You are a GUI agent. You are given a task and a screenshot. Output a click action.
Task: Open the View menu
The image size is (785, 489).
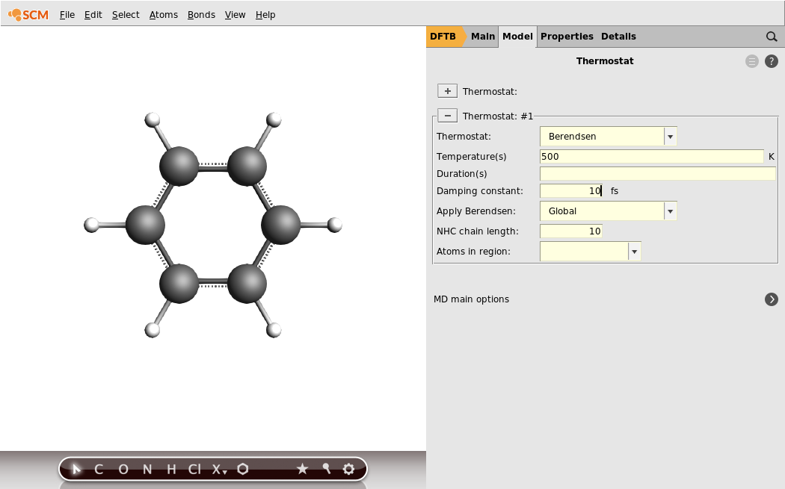pos(235,14)
